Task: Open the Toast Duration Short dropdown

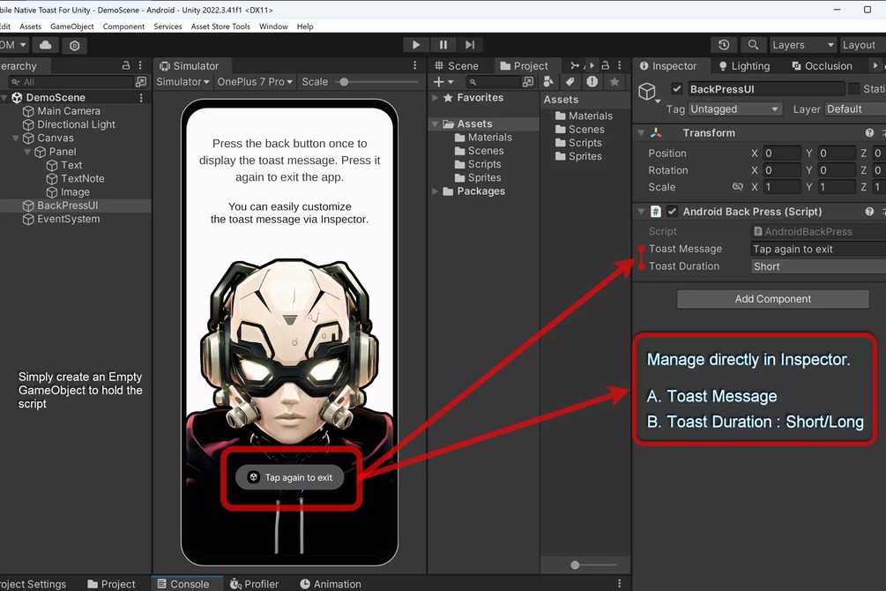Action: (818, 266)
